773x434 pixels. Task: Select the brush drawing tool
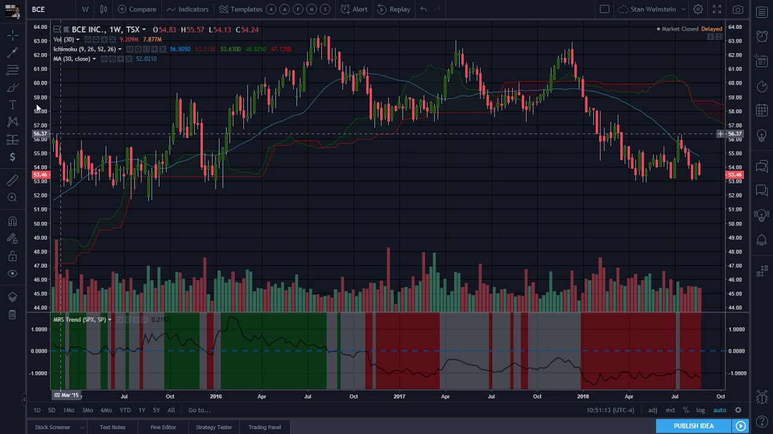pyautogui.click(x=12, y=88)
